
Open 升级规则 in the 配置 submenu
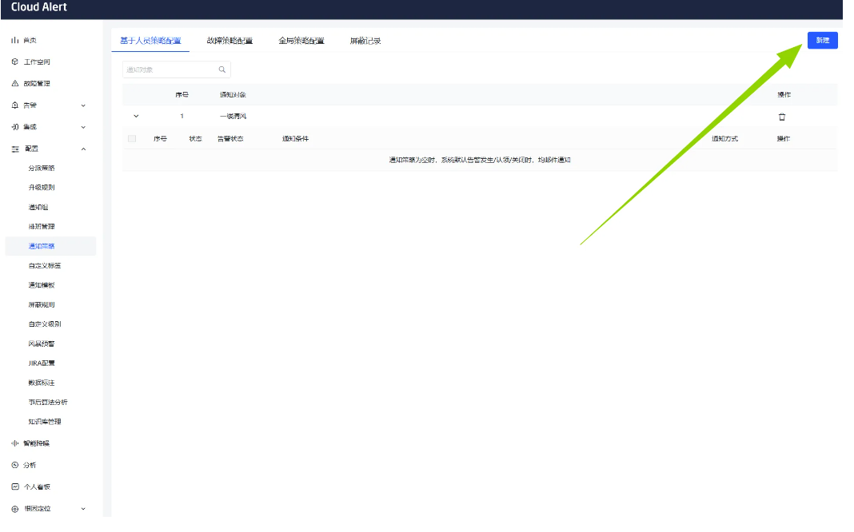[x=42, y=188]
